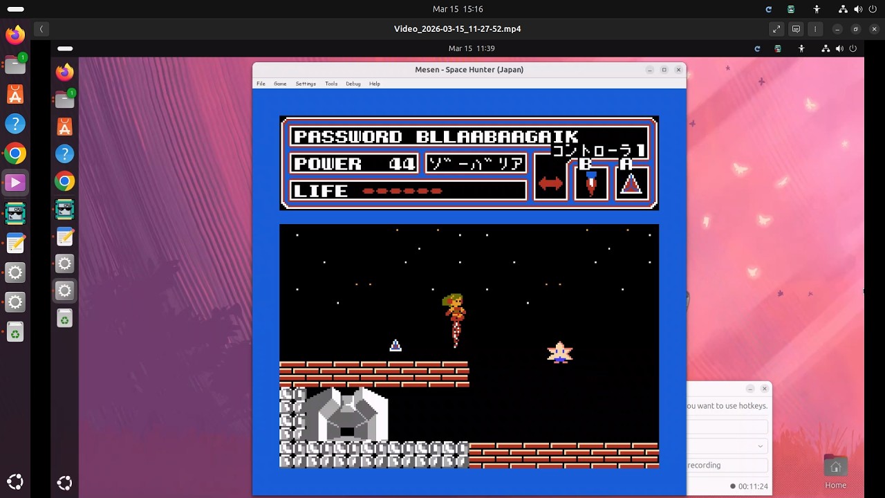Image resolution: width=885 pixels, height=498 pixels.
Task: Open Help from the outermost system dock
Action: tap(15, 124)
